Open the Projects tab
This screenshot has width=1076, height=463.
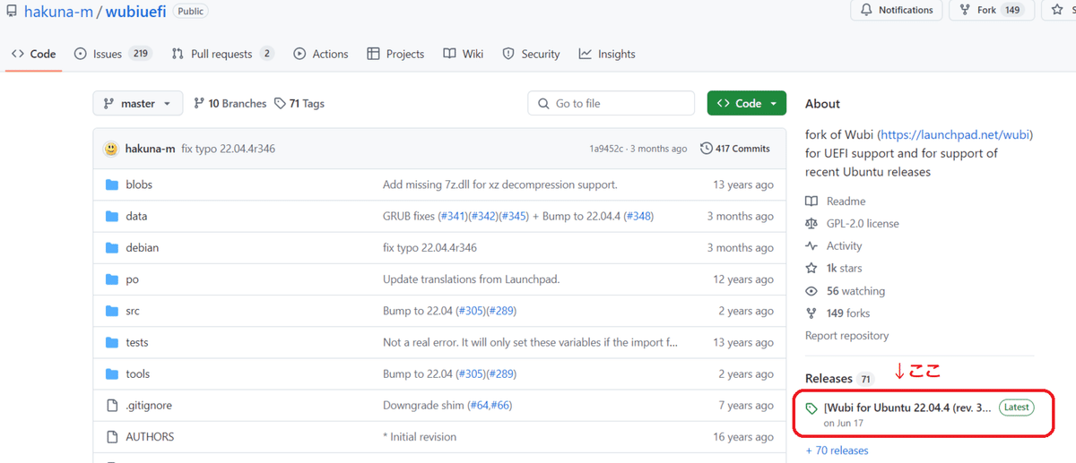pyautogui.click(x=395, y=54)
